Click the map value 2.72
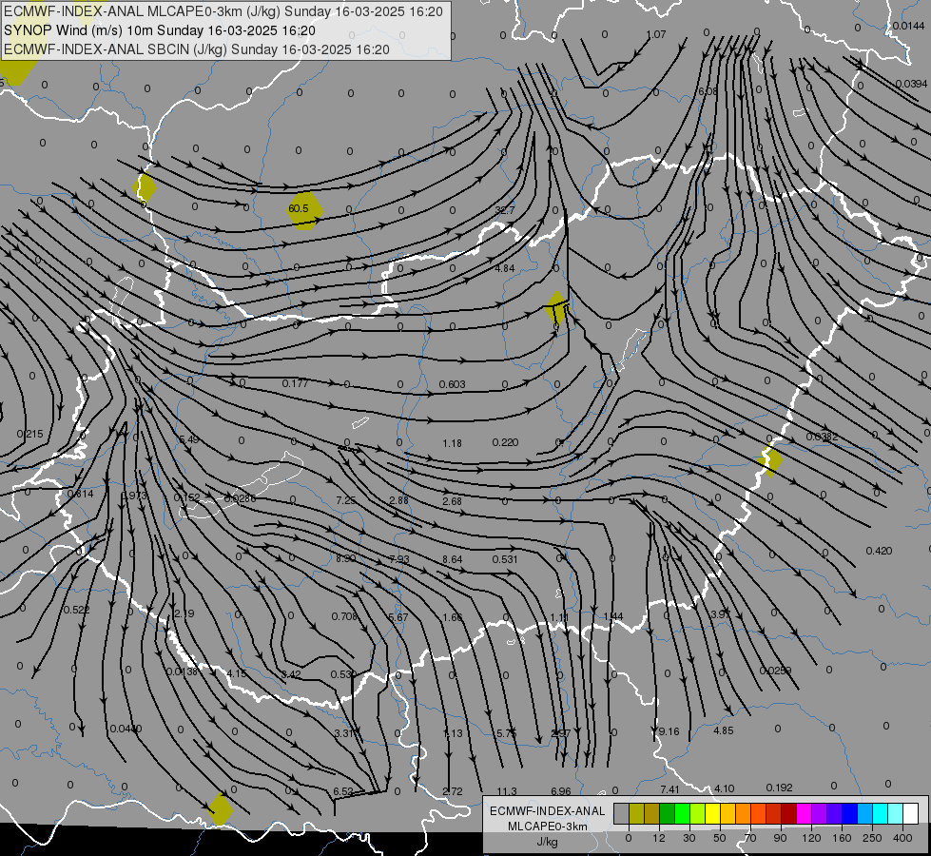The width and height of the screenshot is (931, 856). pos(453,791)
